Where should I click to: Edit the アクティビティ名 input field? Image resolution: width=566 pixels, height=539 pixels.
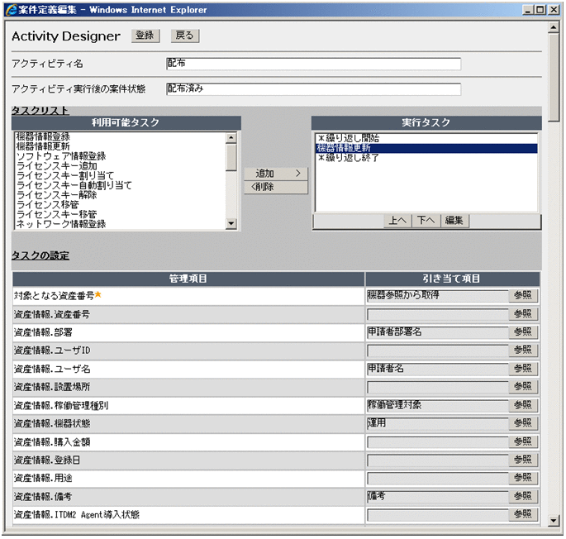click(x=313, y=64)
